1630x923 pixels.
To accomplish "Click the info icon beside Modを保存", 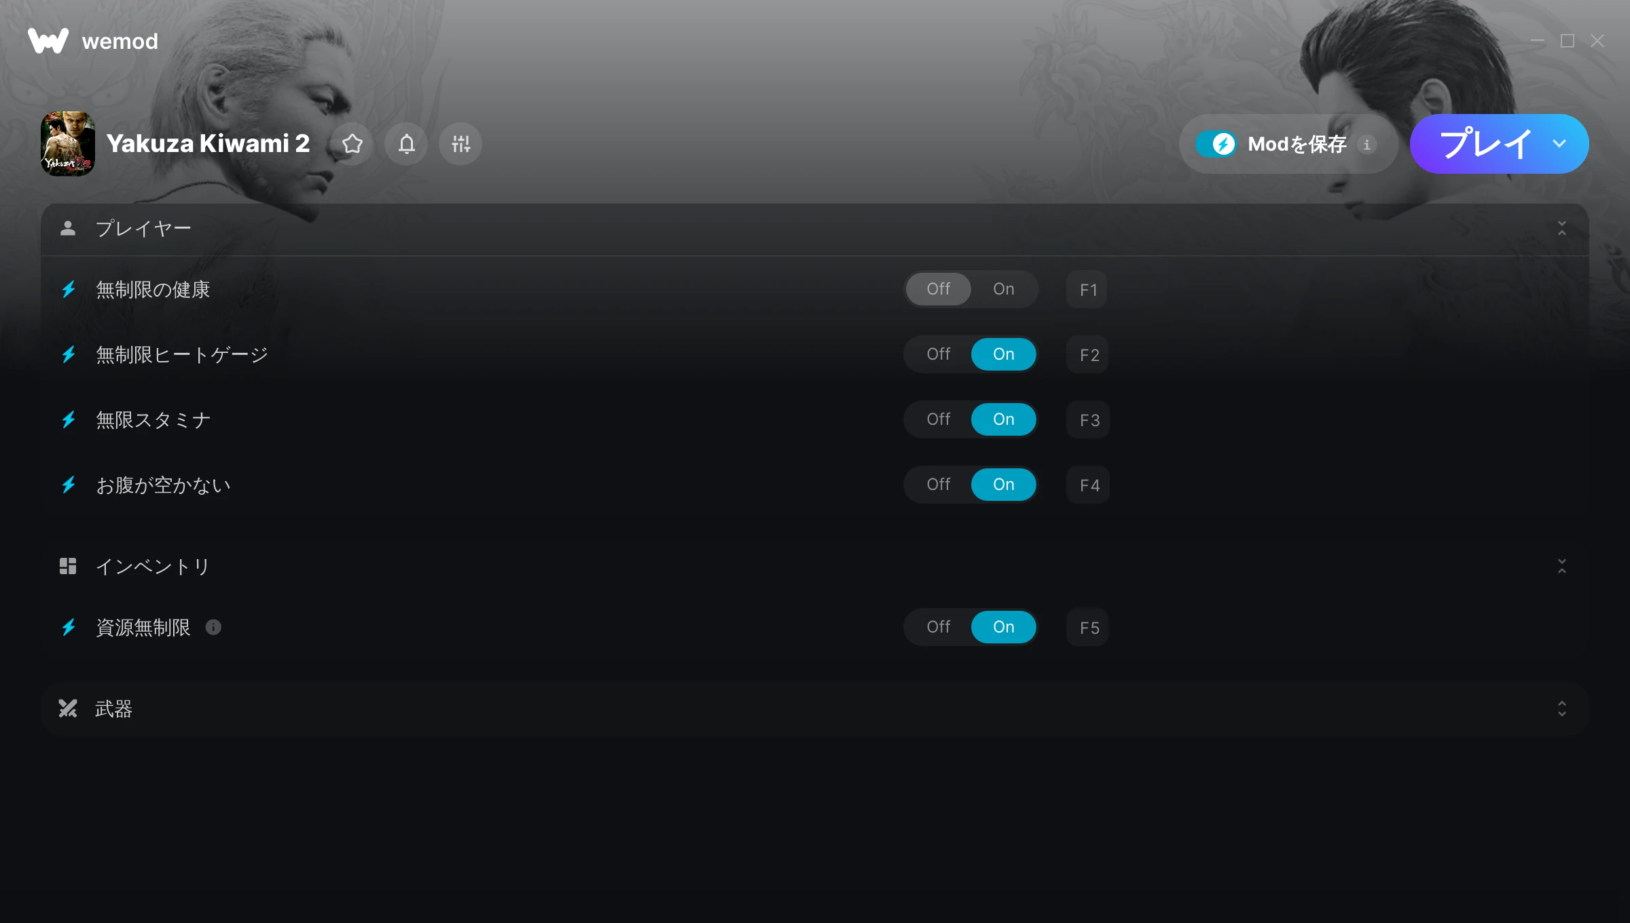I will [x=1367, y=144].
